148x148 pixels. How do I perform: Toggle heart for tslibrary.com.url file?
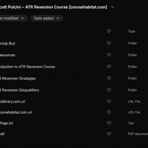(x=109, y=101)
